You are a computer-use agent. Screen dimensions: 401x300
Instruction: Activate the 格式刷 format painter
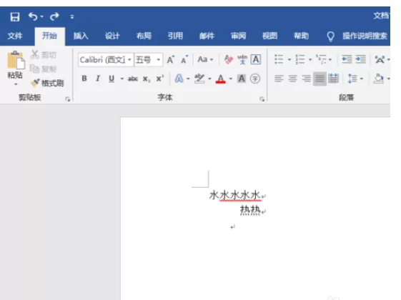(x=47, y=83)
